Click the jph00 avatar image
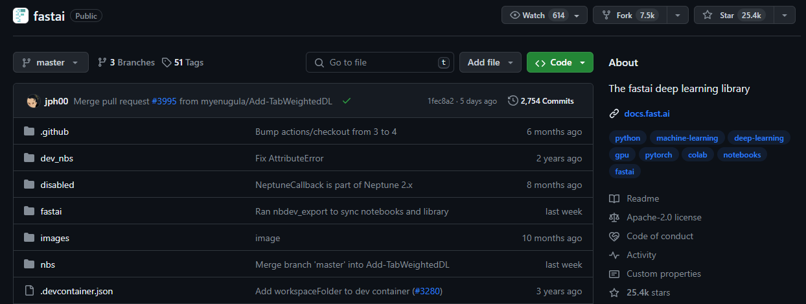Screen dimensions: 806x304 pyautogui.click(x=32, y=101)
